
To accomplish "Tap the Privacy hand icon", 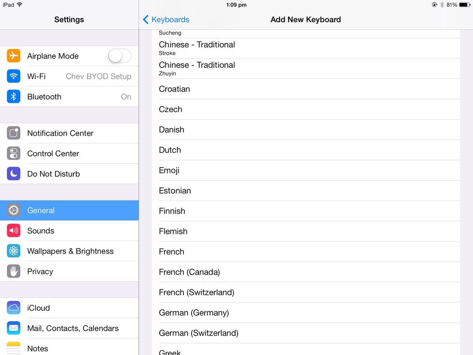I will pos(14,271).
